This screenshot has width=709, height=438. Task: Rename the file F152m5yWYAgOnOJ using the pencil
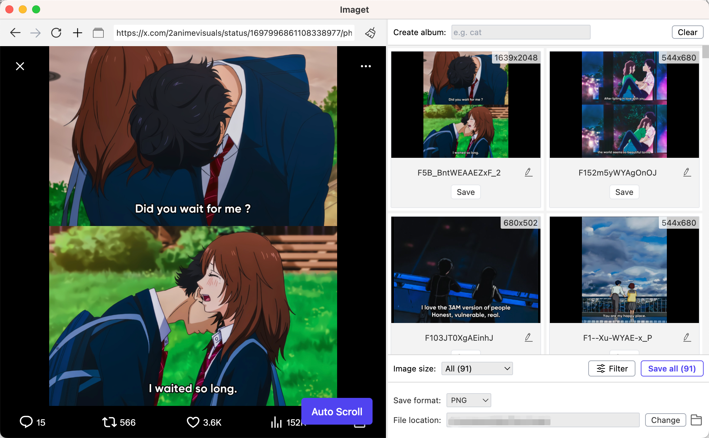coord(687,172)
